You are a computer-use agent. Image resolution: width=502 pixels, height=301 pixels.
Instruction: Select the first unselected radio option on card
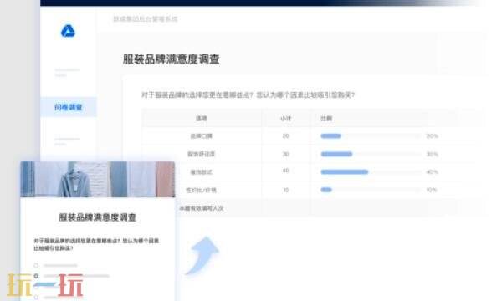coord(36,265)
